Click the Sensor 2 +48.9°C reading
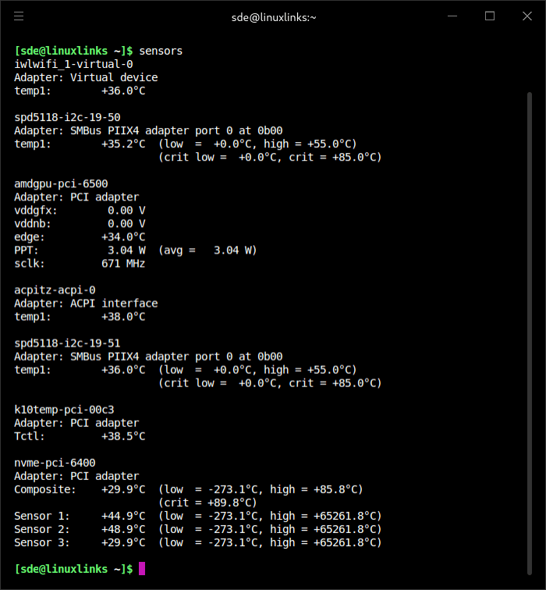 [123, 529]
